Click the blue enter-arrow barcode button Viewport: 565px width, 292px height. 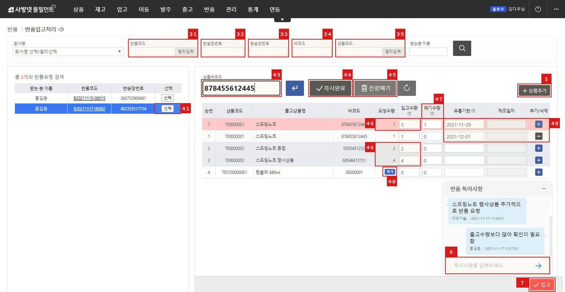coord(294,88)
